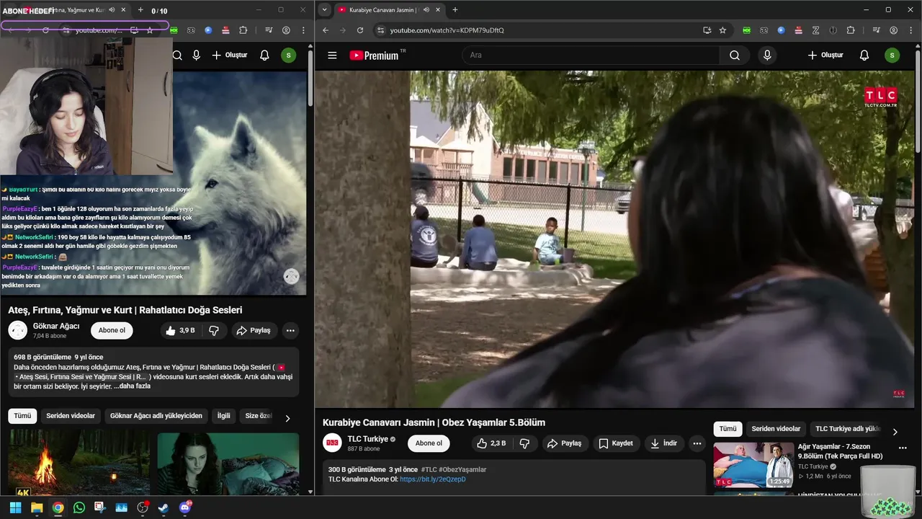The image size is (922, 519).
Task: Open new tab in right Chrome window
Action: click(x=455, y=10)
